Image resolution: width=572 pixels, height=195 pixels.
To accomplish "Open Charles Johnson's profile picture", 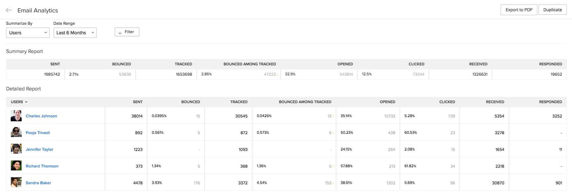I will click(16, 116).
